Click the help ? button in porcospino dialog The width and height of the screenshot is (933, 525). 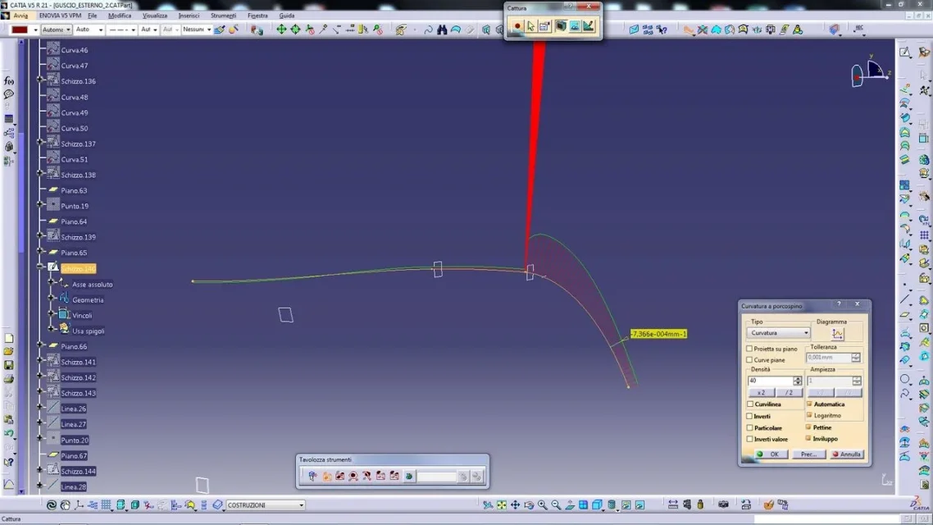click(x=839, y=304)
